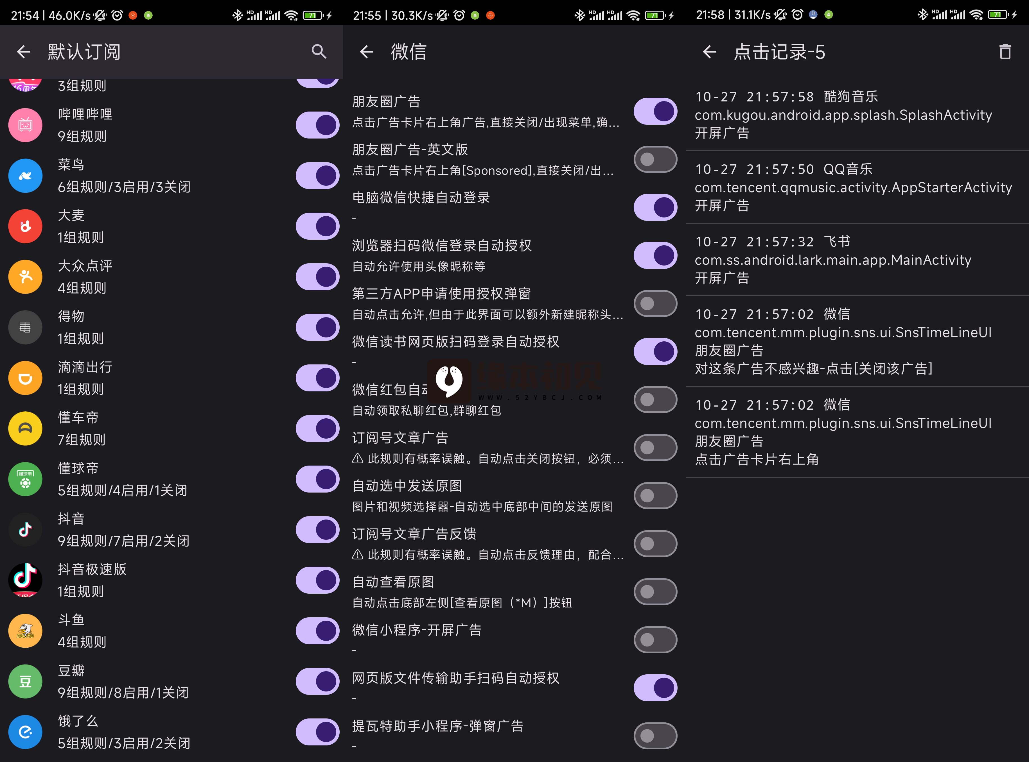Image resolution: width=1029 pixels, height=762 pixels.
Task: Tap 斗鱼 app name
Action: point(71,620)
